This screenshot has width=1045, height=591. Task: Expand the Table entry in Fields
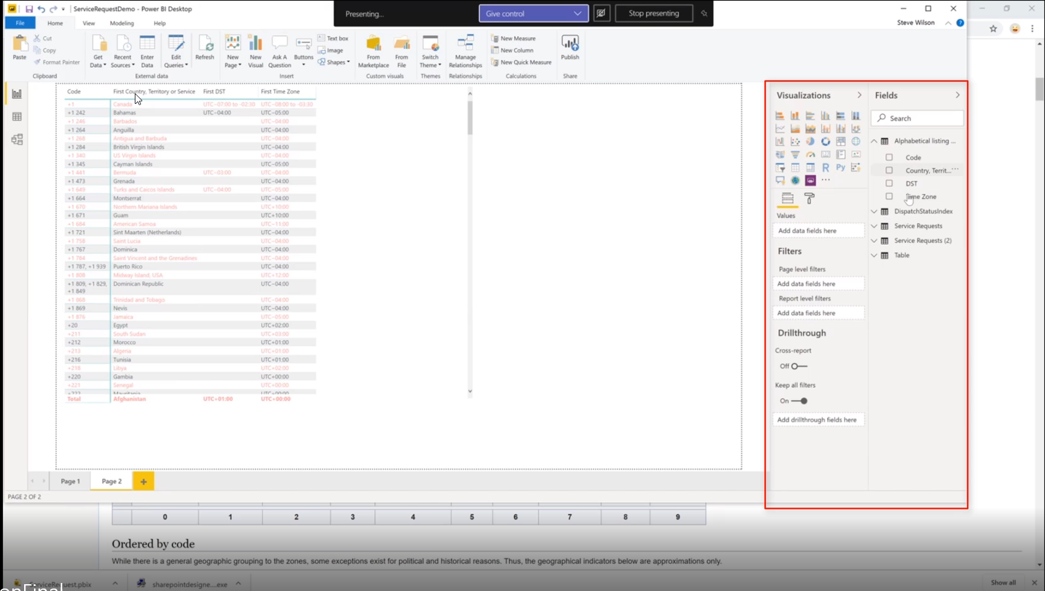click(x=874, y=255)
